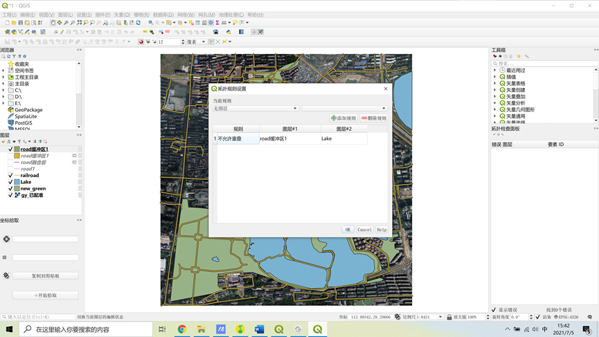599x337 pixels.
Task: Toggle visibility of the Lake layer
Action: click(x=10, y=182)
